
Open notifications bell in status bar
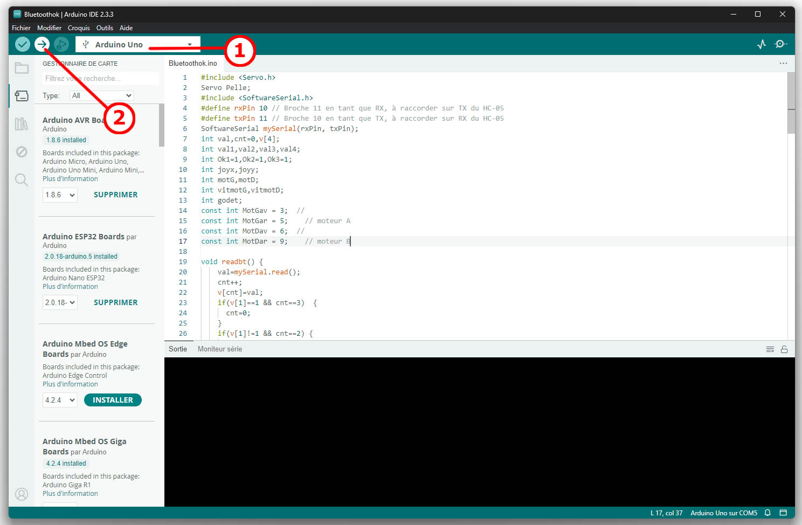coord(768,513)
